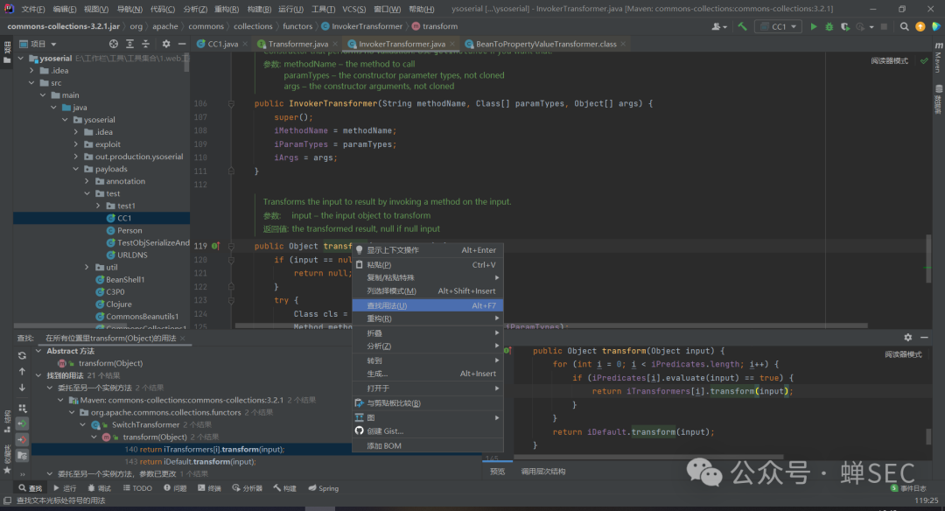This screenshot has width=945, height=511.
Task: Build project using the hammer icon
Action: point(743,26)
